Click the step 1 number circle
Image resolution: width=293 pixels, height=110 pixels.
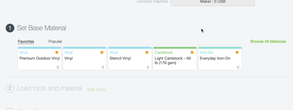[x=10, y=28]
